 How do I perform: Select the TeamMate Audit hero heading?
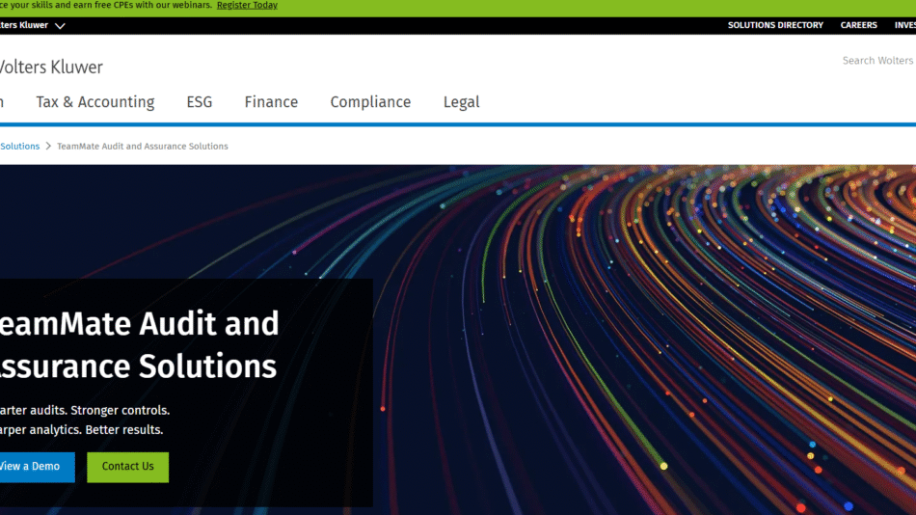[139, 345]
